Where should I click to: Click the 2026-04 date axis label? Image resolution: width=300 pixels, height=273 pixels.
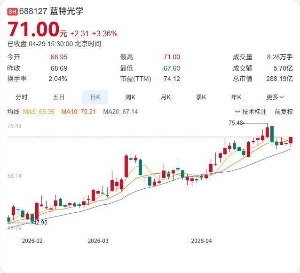click(201, 241)
